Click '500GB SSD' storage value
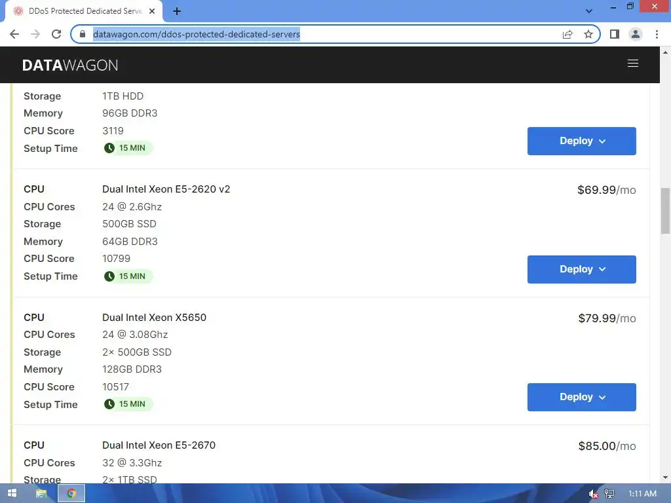 point(129,224)
